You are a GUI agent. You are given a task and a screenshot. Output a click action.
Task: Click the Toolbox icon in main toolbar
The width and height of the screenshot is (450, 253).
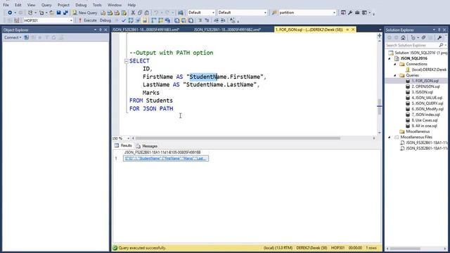click(357, 13)
